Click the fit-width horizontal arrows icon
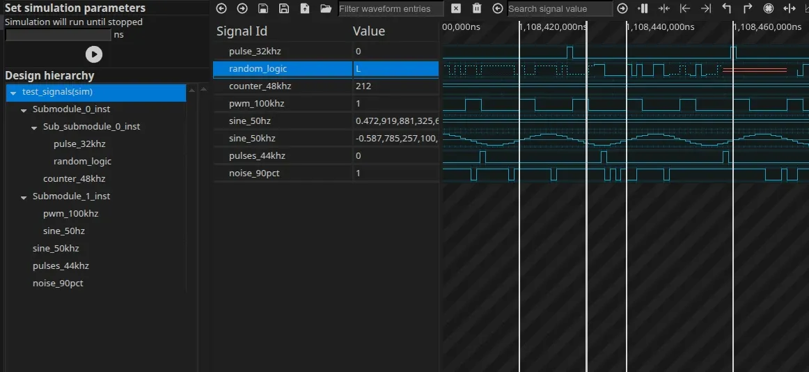809x372 pixels. tap(790, 8)
